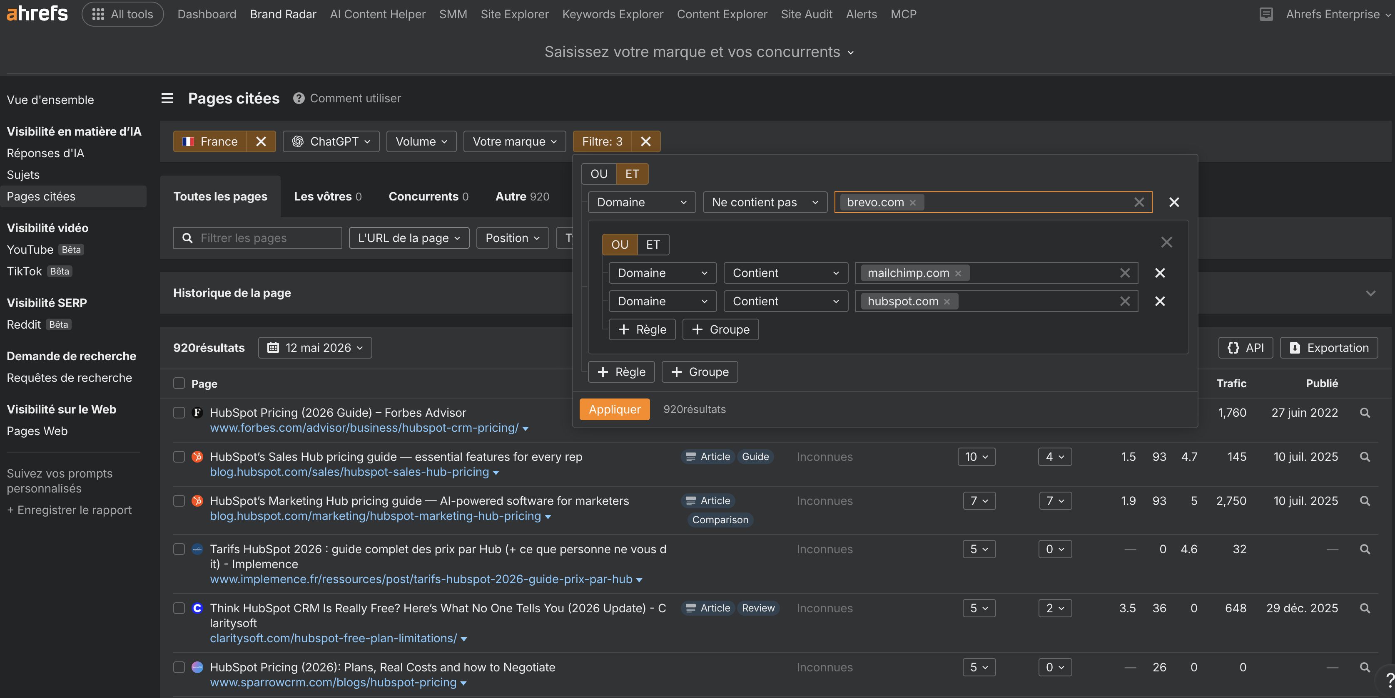Open Domaine dropdown for hubspot.com rule
Screen dimensions: 1395x698
(662, 302)
